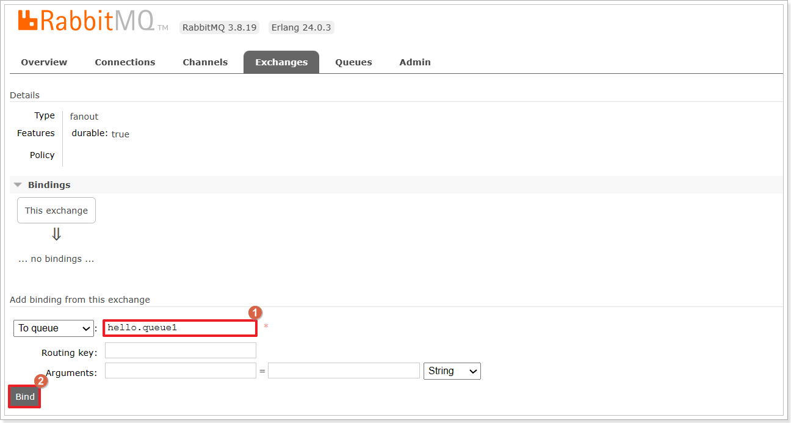This screenshot has height=423, width=791.
Task: Click the Bind button
Action: click(25, 397)
